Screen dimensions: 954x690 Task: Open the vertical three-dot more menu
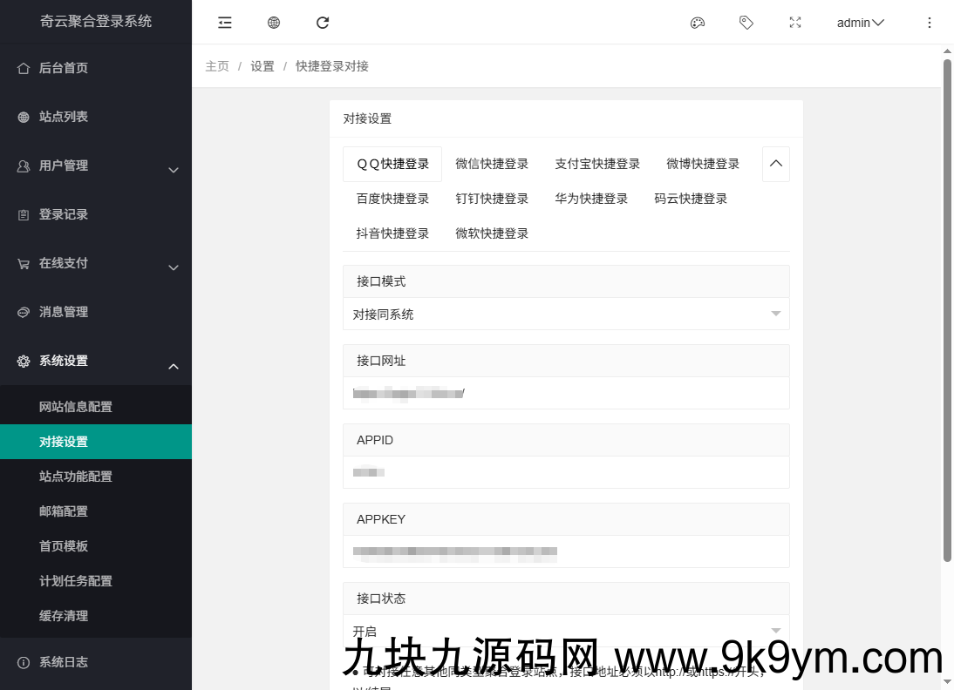pyautogui.click(x=929, y=23)
